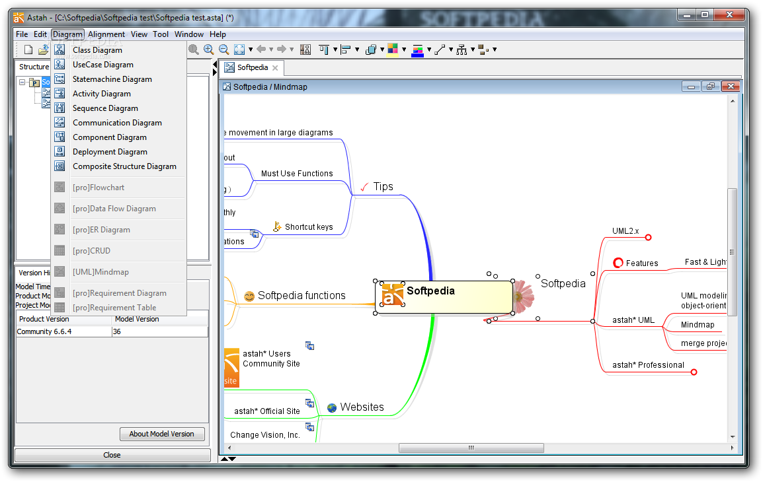Collapse the project root tree node

tap(22, 82)
